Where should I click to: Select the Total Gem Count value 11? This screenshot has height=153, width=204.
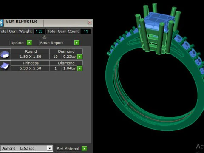coord(86,31)
